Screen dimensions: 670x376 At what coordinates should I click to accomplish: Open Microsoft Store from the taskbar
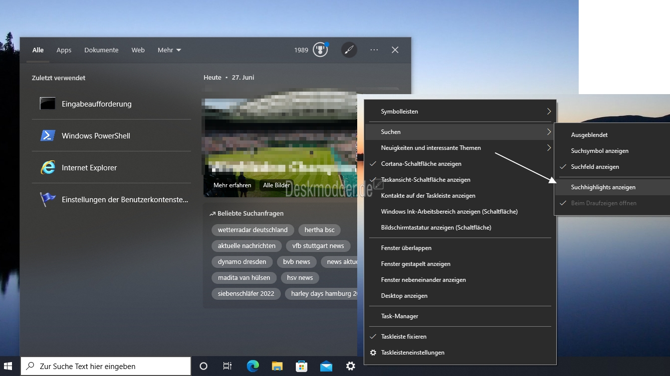tap(302, 366)
